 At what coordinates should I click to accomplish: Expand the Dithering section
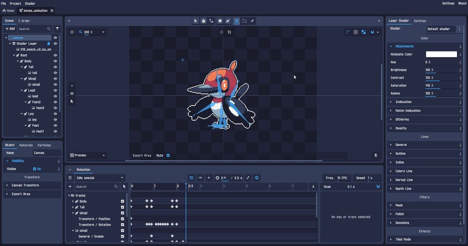coord(424,119)
